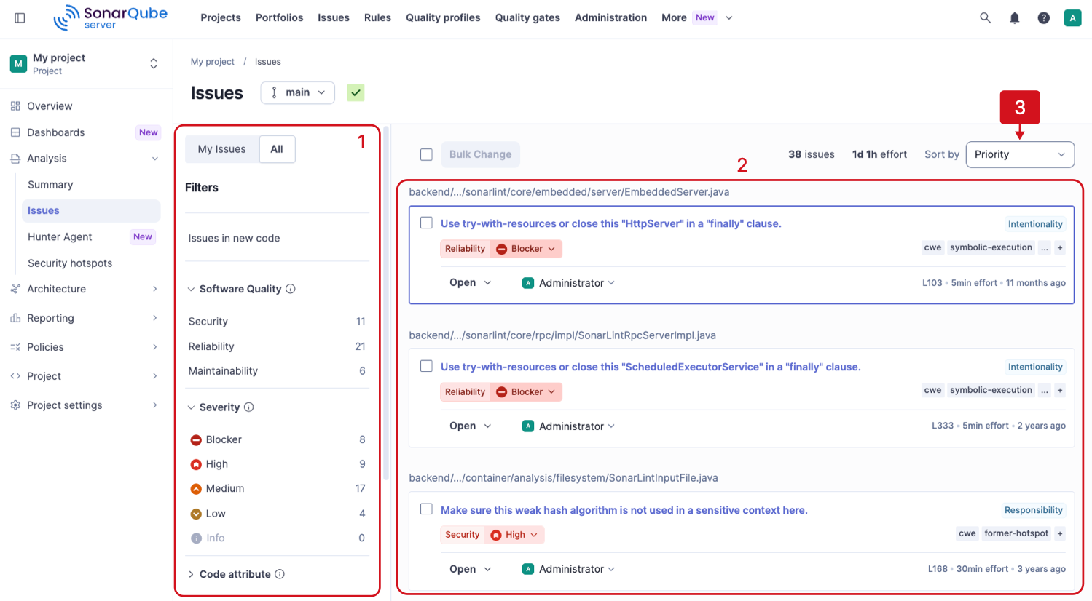Image resolution: width=1092 pixels, height=601 pixels.
Task: Click the SonarQube server logo
Action: [x=110, y=17]
